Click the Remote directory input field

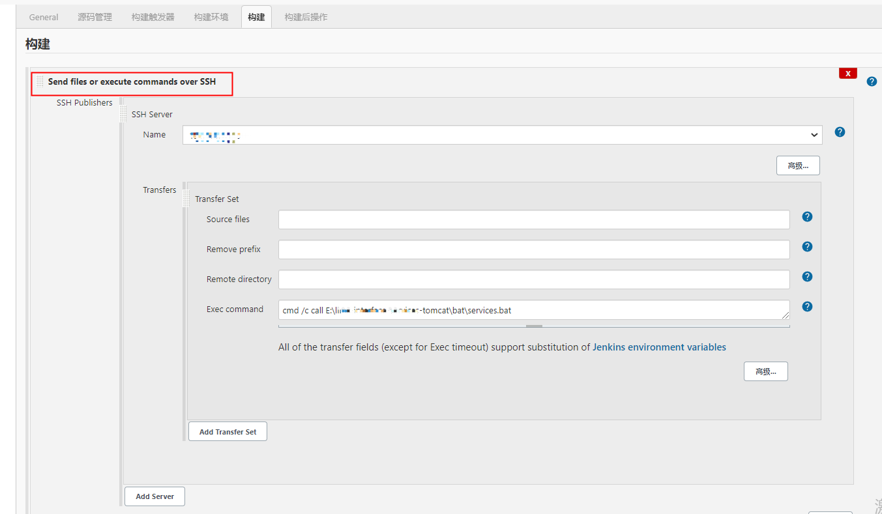click(534, 279)
